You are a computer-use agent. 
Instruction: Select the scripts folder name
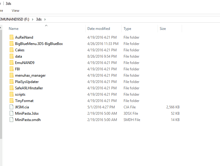tap(20, 94)
